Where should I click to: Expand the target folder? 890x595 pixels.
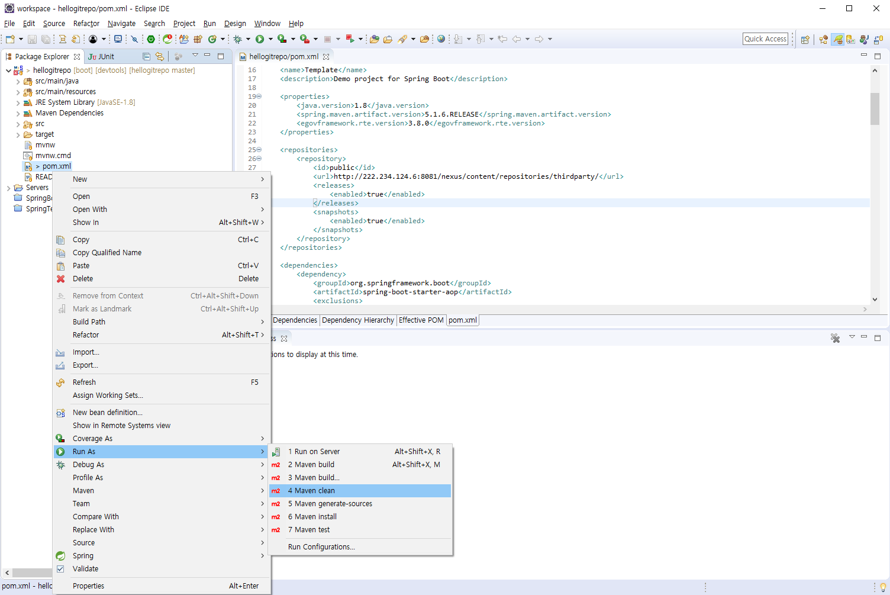18,134
